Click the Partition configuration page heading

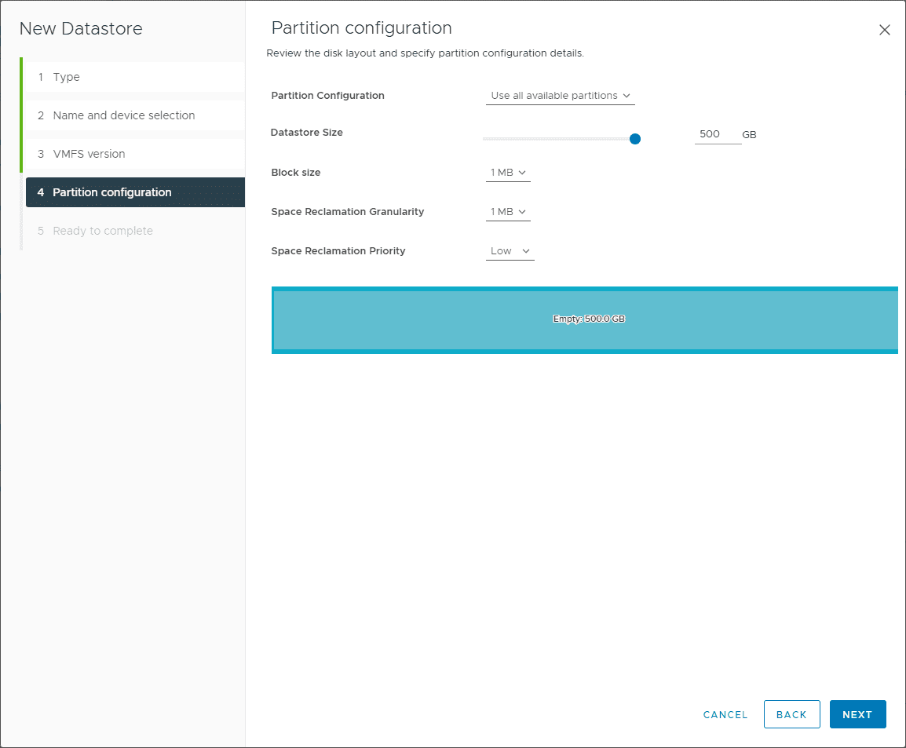[x=361, y=28]
